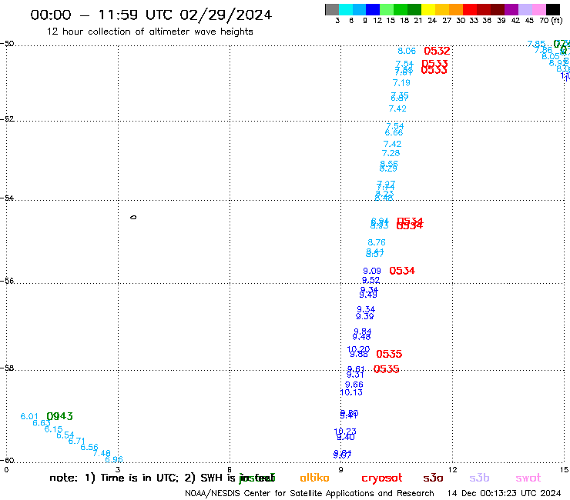Click the latitude axis label '-58'

(x=7, y=368)
